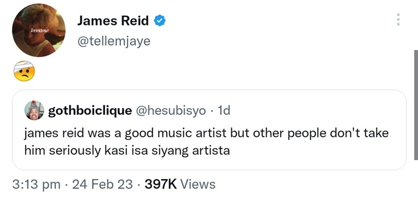Click the 3:13 pm timestamp
Image resolution: width=418 pixels, height=203 pixels.
36,185
